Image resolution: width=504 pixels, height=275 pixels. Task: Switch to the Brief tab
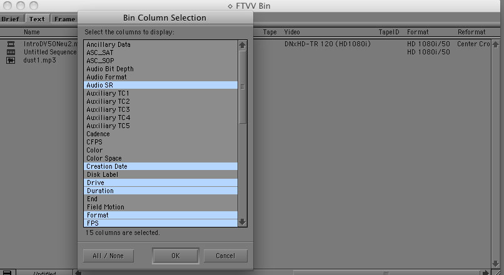[x=11, y=19]
